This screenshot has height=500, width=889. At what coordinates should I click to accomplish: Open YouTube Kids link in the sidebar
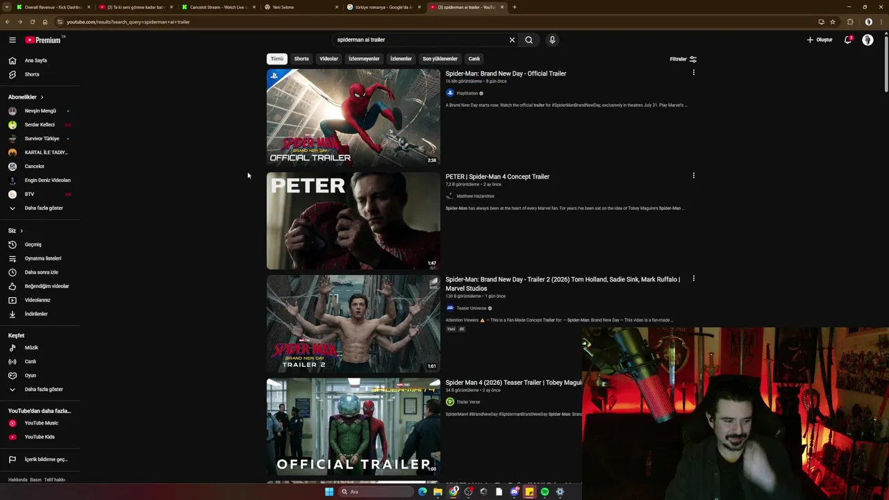[x=39, y=437]
